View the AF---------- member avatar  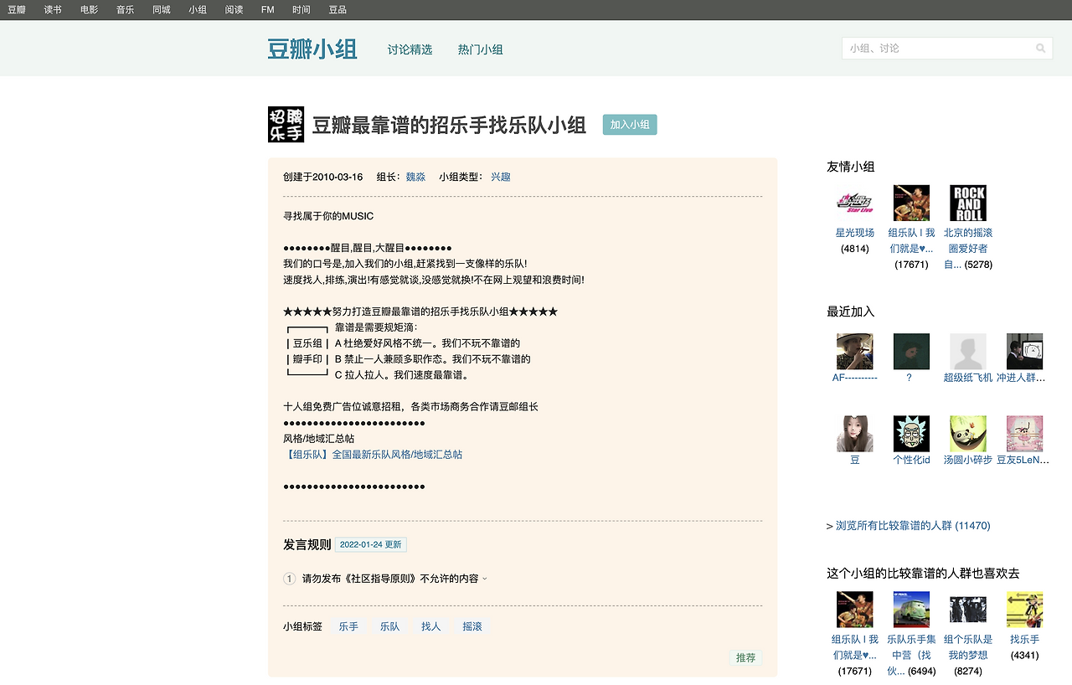tap(854, 352)
